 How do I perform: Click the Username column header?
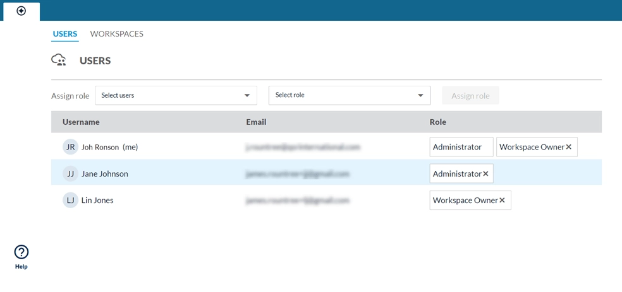[x=81, y=122]
